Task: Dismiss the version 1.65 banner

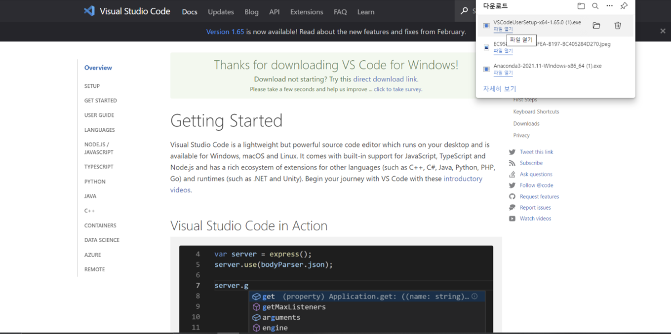Action: (x=663, y=31)
